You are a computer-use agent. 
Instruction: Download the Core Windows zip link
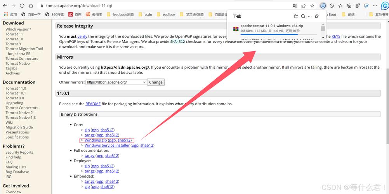96,140
